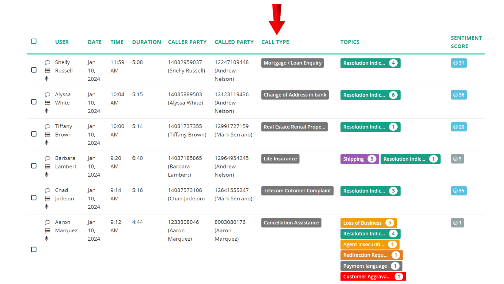Open the Cancellation Assistance call type tag
Viewport: 504px width, 284px height.
tap(291, 223)
